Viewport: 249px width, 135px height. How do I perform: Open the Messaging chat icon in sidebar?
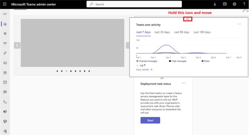point(5,92)
